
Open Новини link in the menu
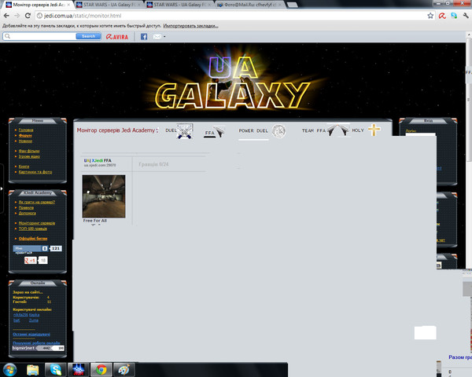click(x=25, y=141)
